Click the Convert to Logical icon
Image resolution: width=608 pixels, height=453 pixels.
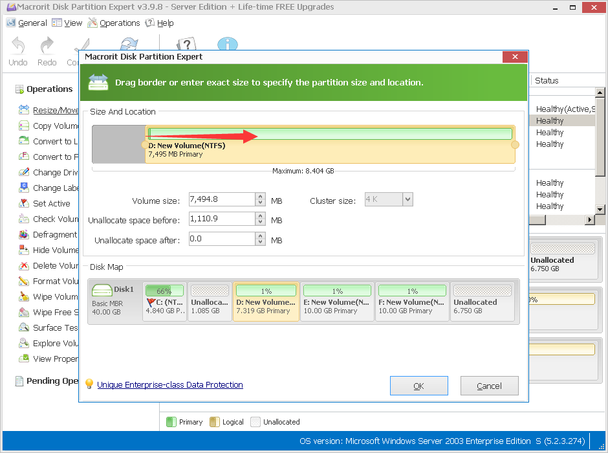(24, 141)
